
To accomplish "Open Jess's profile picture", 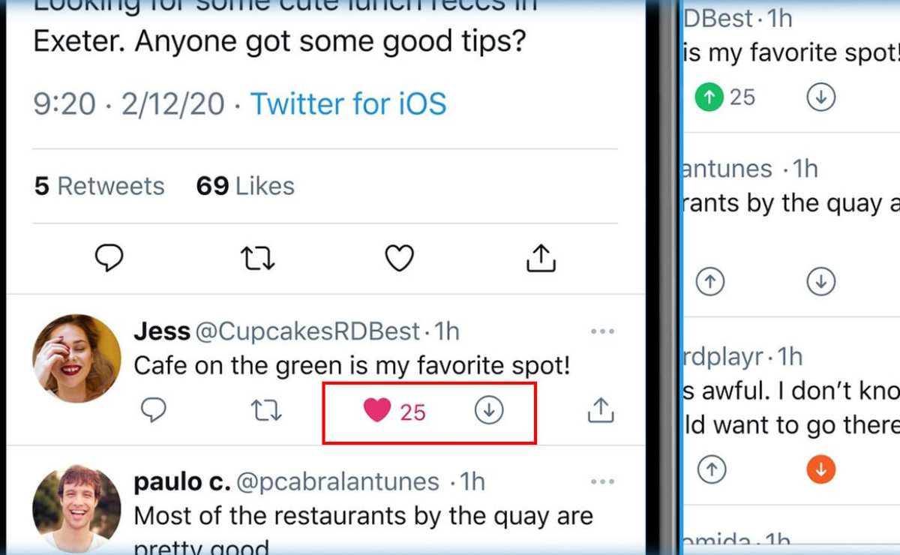I will point(76,358).
